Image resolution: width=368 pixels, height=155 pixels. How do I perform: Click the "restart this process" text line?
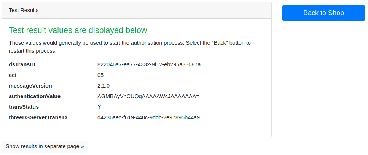pos(32,51)
